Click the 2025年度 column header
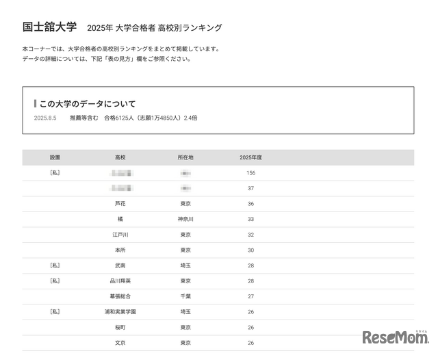Screen dimensions: 438x353 [250, 157]
